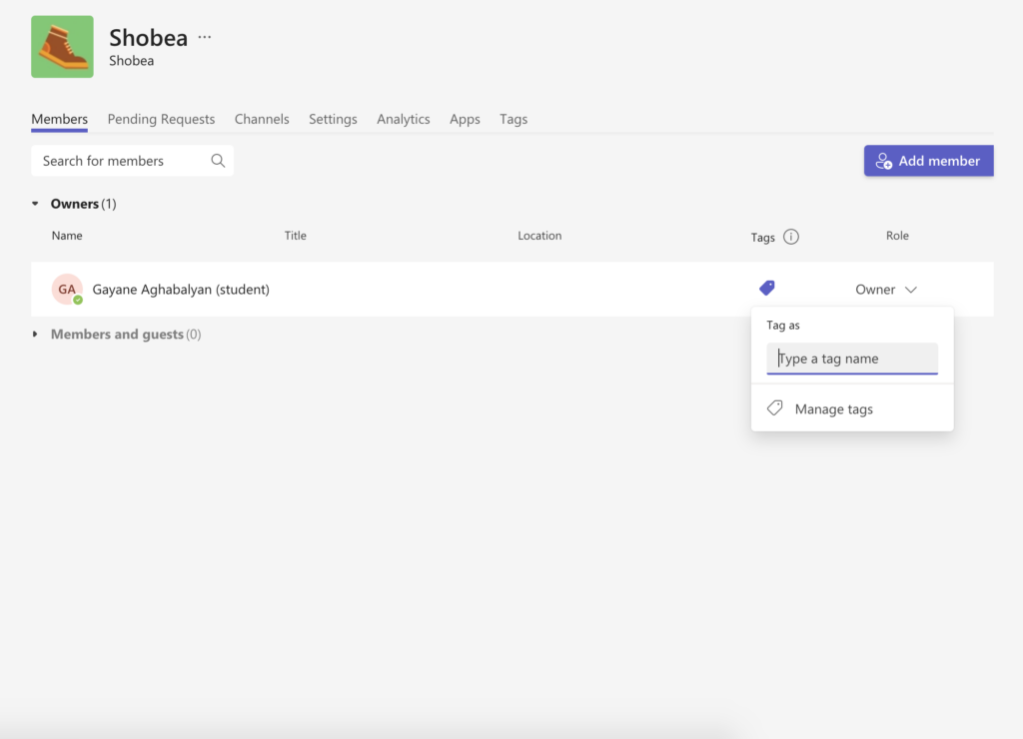The height and width of the screenshot is (739, 1023).
Task: Focus the Type a tag name field
Action: pyautogui.click(x=852, y=359)
